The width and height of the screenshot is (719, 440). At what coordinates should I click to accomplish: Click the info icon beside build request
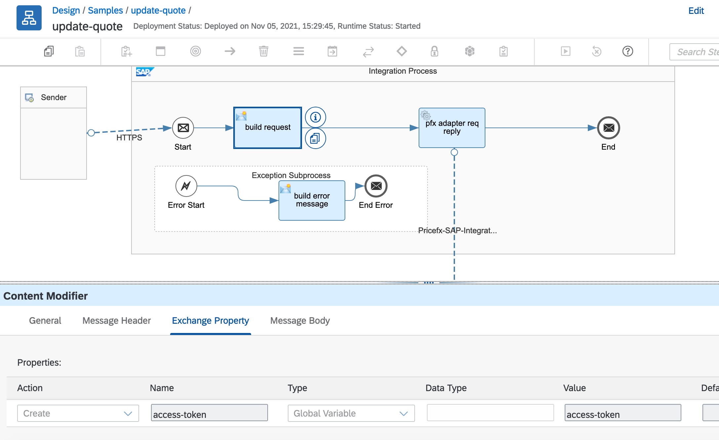[x=315, y=117]
